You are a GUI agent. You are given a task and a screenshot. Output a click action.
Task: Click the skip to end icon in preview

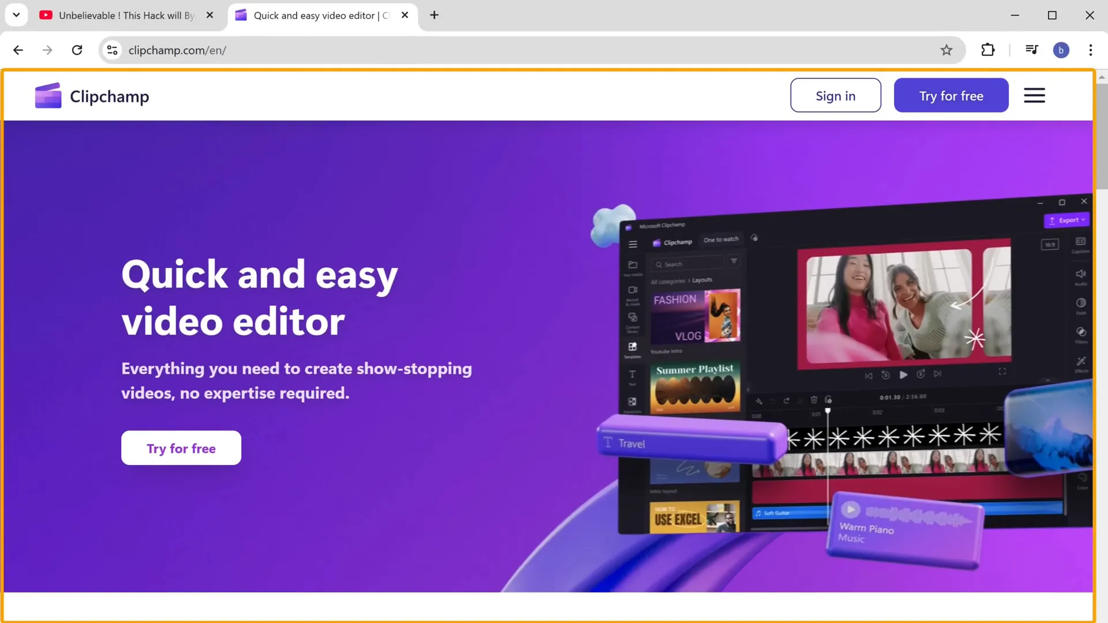pyautogui.click(x=938, y=374)
